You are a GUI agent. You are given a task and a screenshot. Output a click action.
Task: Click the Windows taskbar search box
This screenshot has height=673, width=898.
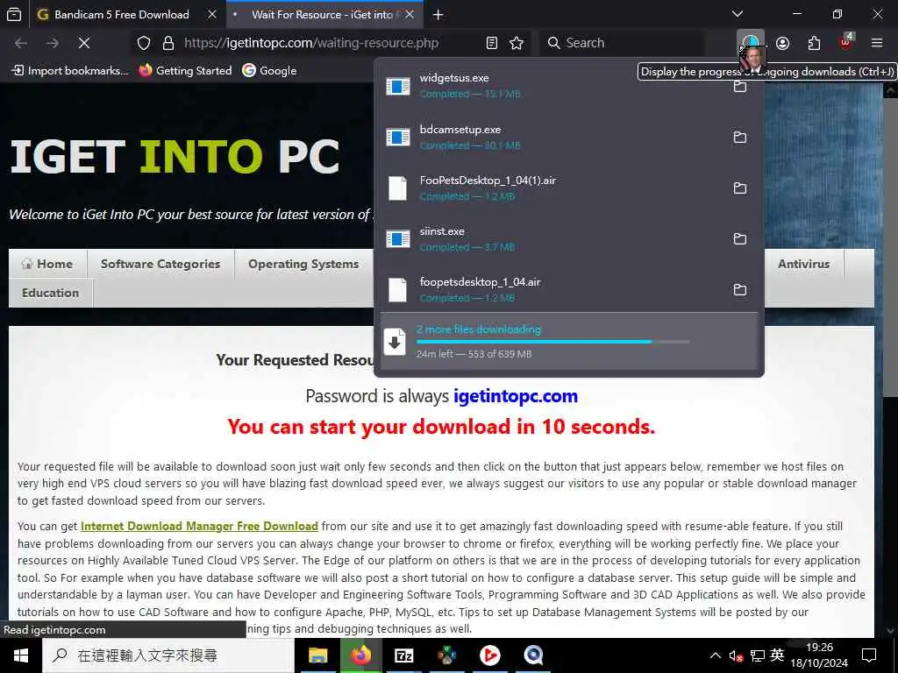[168, 655]
